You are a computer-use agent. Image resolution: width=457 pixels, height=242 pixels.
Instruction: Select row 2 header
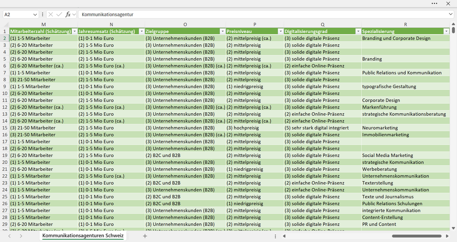tap(5, 38)
